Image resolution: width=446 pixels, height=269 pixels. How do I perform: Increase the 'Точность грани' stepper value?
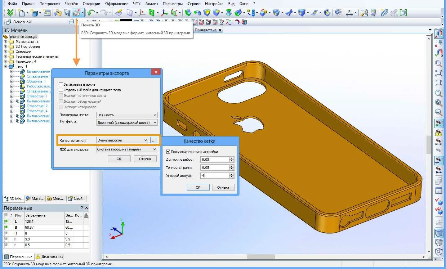pyautogui.click(x=232, y=166)
